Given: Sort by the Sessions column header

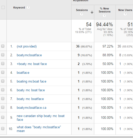Looking at the screenshot, I should pyautogui.click(x=82, y=10).
